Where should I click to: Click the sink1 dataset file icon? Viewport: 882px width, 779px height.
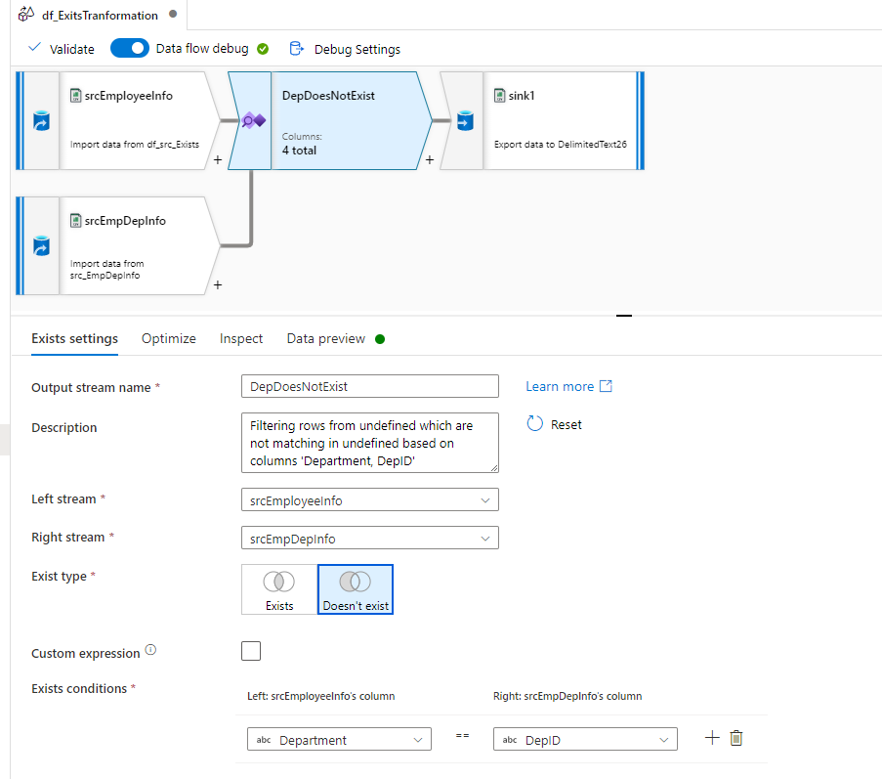coord(499,96)
